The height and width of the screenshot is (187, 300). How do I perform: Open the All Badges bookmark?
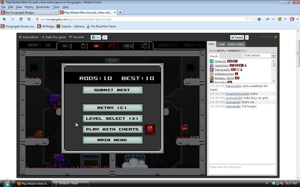46,26
